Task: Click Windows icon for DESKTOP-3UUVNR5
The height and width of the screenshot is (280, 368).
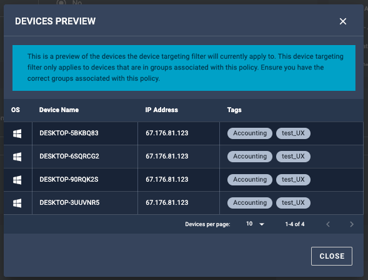Action: [x=17, y=203]
